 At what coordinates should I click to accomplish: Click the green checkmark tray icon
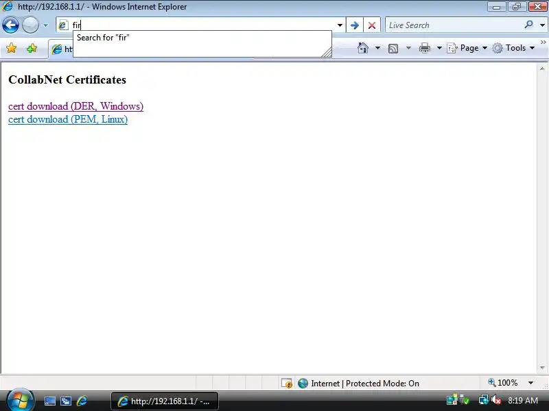(x=465, y=400)
